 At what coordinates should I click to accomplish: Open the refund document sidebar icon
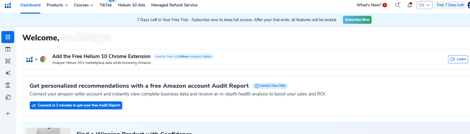(8, 97)
